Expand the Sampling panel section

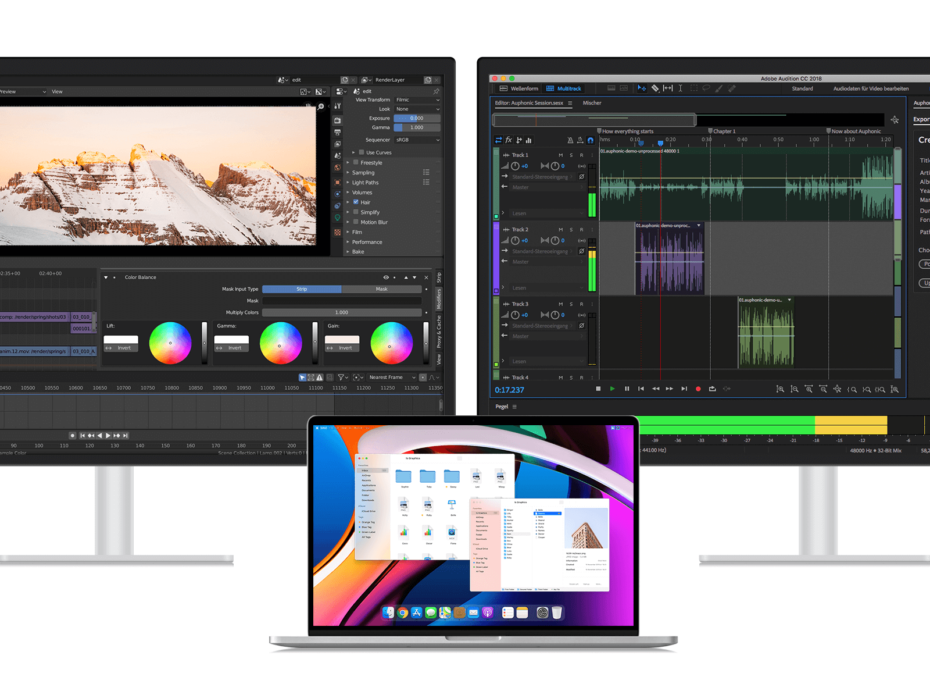363,173
